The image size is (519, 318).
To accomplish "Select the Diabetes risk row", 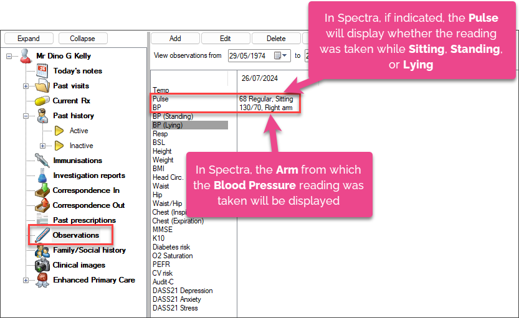I will click(171, 247).
